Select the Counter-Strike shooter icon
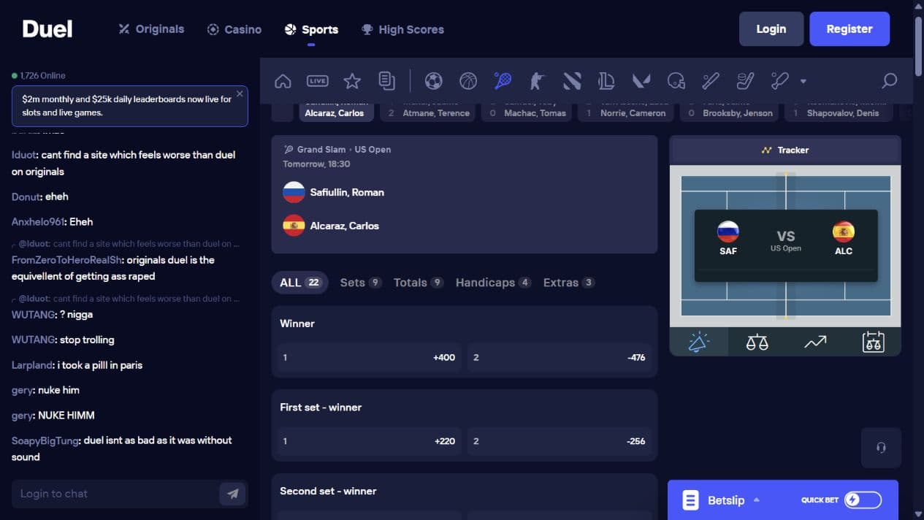The width and height of the screenshot is (924, 520). 537,81
